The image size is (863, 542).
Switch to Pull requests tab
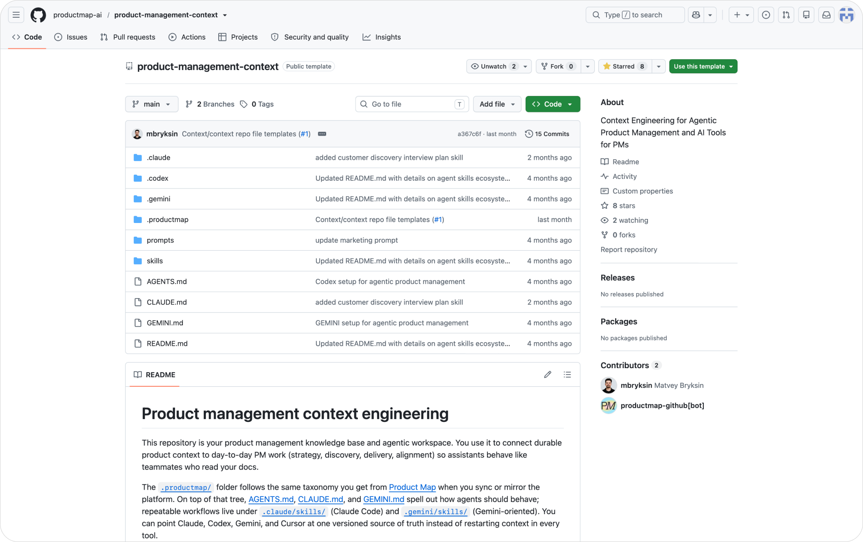(128, 37)
